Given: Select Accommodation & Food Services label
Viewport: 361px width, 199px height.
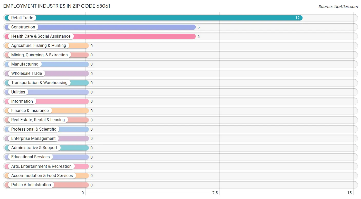Looking at the screenshot, I should point(42,175).
